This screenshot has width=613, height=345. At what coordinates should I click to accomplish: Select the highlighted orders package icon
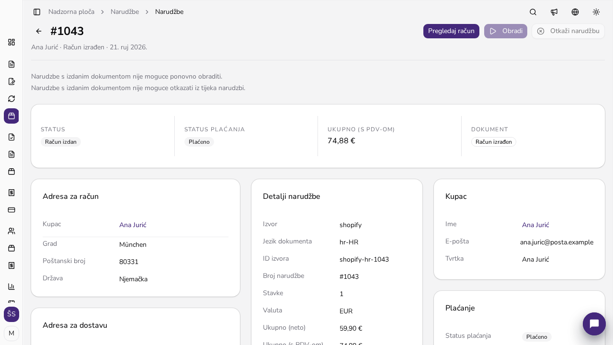click(11, 116)
